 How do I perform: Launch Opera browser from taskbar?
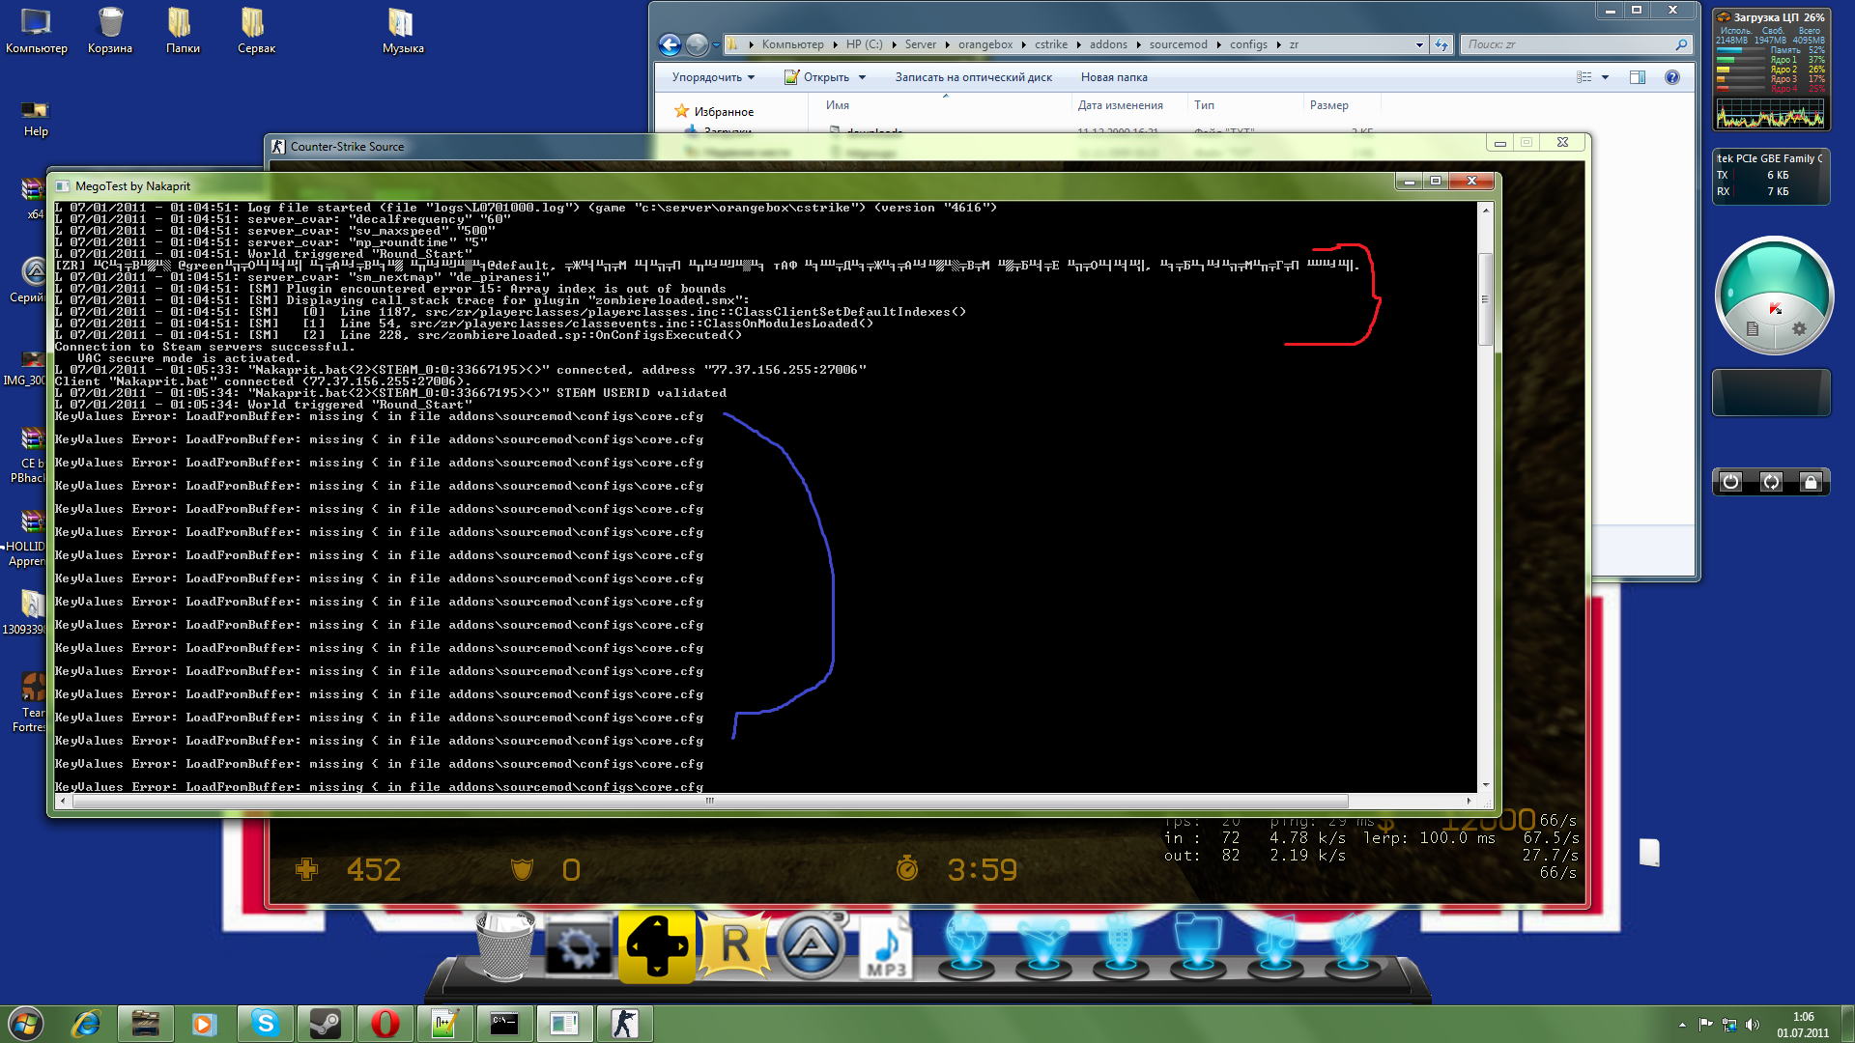point(385,1024)
